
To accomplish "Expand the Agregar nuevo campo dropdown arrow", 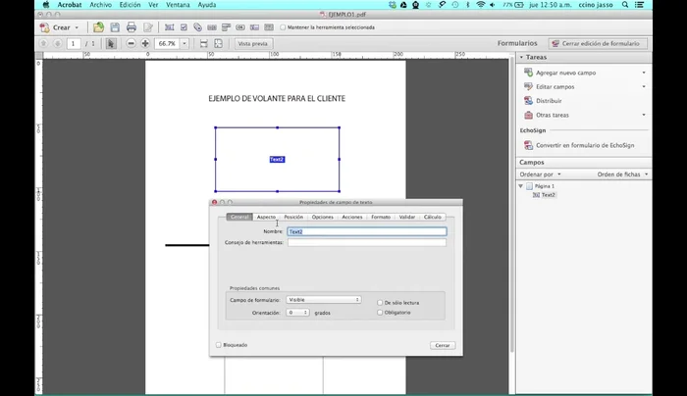I will (644, 74).
